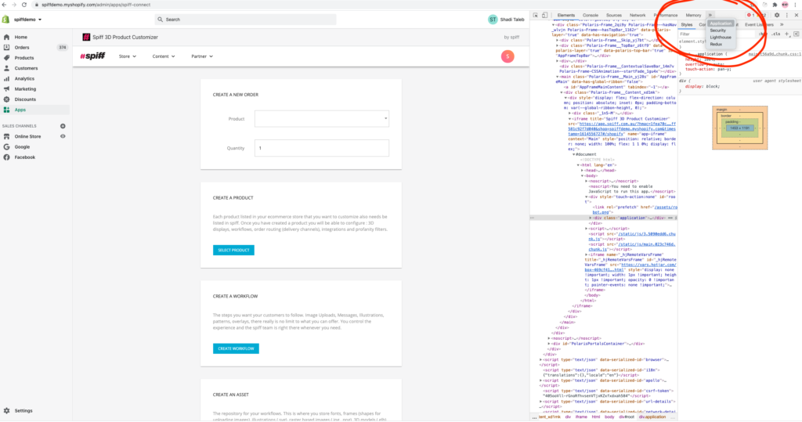Open the Network tab
This screenshot has width=802, height=422.
tap(638, 16)
